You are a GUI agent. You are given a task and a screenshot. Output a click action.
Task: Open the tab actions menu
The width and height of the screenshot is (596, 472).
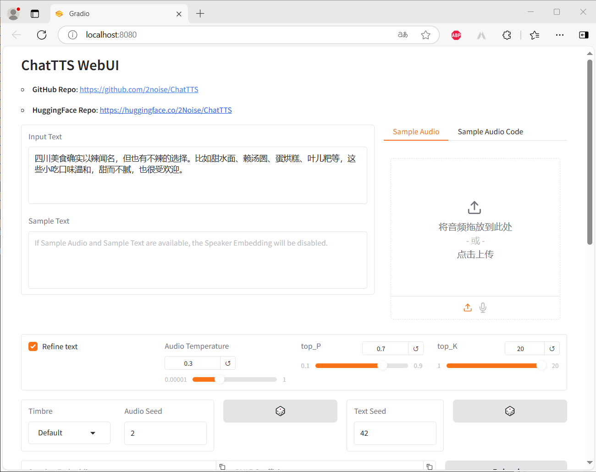(35, 14)
